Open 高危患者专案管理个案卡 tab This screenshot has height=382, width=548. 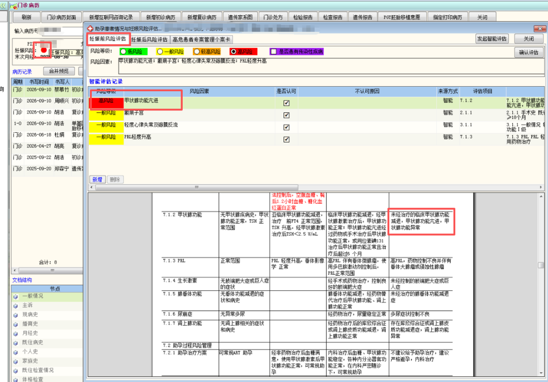[201, 40]
